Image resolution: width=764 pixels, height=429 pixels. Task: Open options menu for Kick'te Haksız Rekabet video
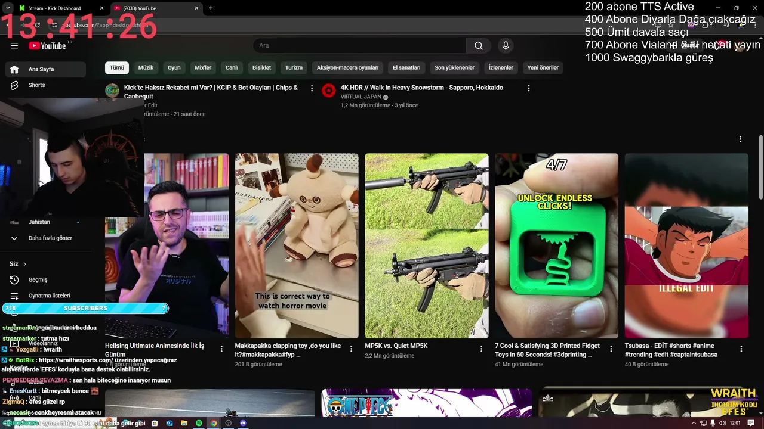312,88
